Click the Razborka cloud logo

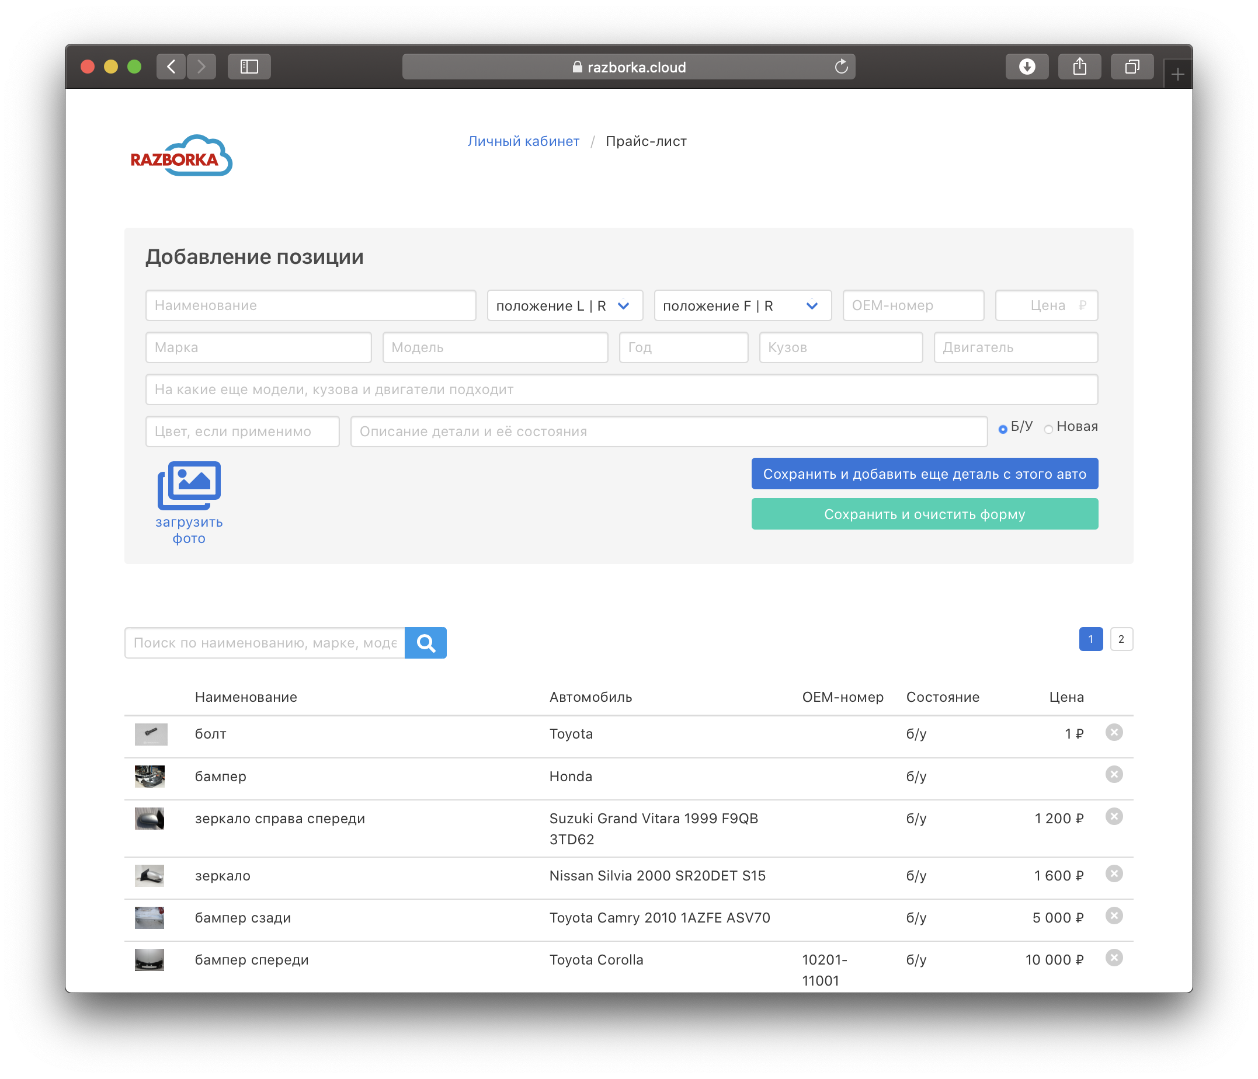[x=181, y=156]
